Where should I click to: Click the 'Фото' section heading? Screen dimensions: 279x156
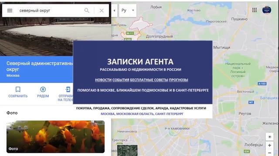point(12,113)
